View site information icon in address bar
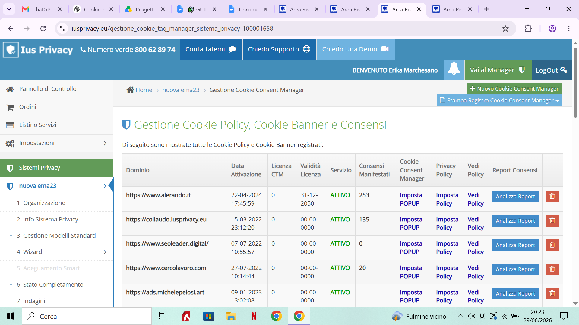Viewport: 579px width, 325px height. point(63,29)
